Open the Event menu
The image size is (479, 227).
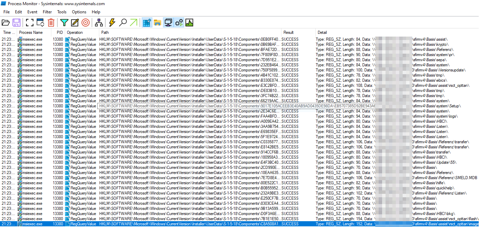click(32, 12)
